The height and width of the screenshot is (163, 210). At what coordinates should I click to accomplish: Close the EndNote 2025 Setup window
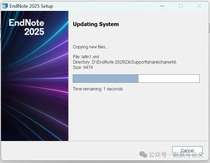click(199, 6)
